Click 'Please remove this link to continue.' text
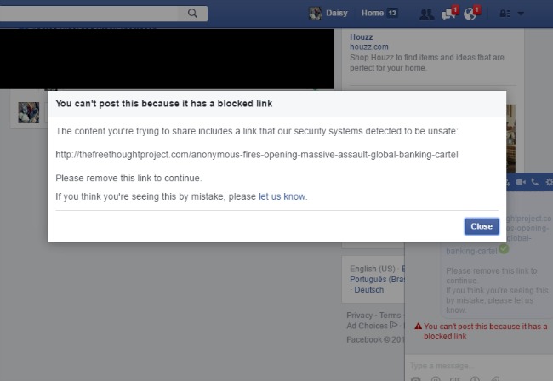Image resolution: width=553 pixels, height=381 pixels. 128,178
